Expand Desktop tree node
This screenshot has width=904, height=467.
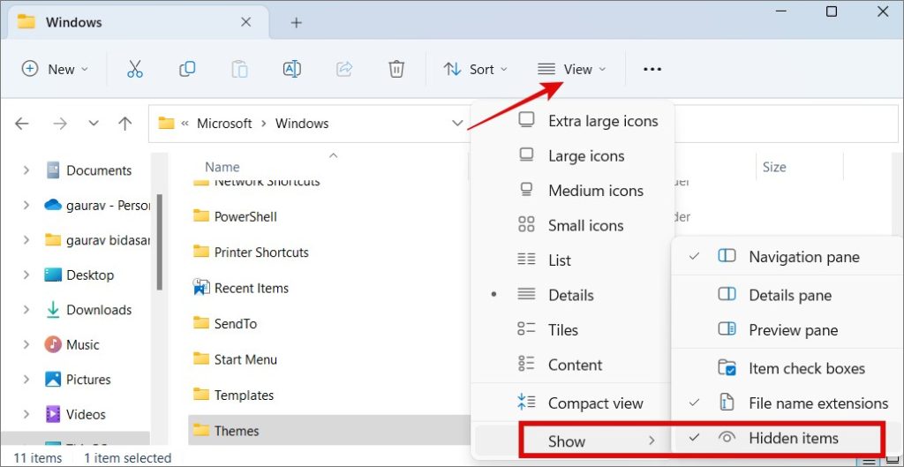pos(26,275)
